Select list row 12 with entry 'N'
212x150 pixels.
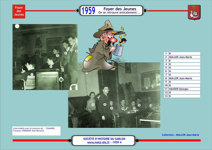pyautogui.click(x=182, y=92)
